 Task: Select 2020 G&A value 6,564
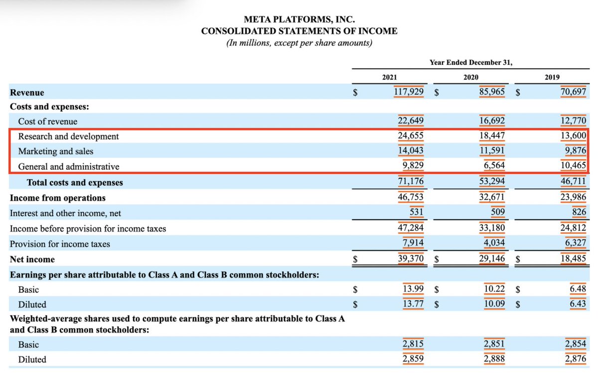pos(494,166)
